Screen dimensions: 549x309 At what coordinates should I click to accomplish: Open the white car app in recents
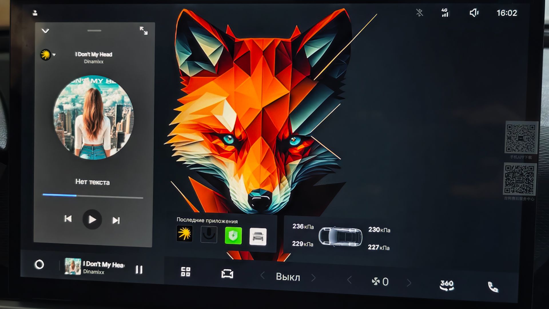pyautogui.click(x=258, y=237)
